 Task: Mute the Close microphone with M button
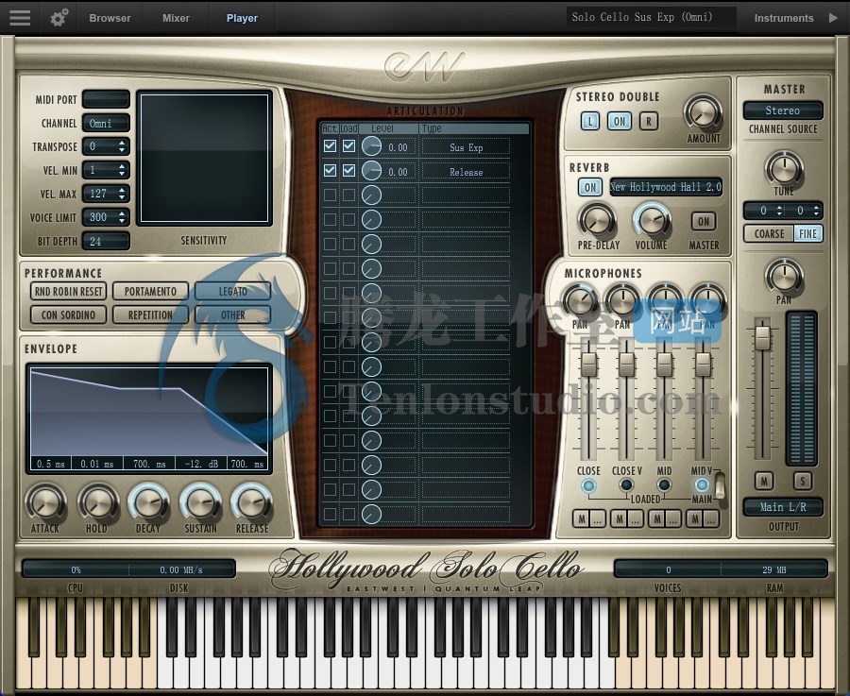point(581,519)
